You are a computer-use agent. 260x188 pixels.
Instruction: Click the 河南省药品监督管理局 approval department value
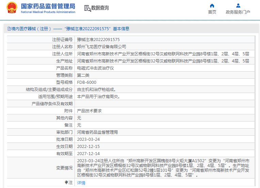(97, 132)
